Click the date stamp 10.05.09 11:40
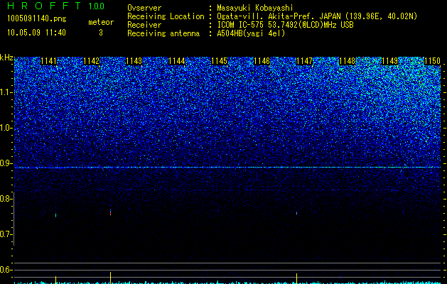Viewport: 447px width, 284px height. click(36, 33)
